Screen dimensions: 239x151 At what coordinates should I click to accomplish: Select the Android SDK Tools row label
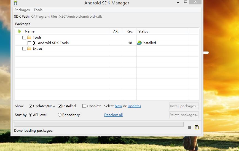pos(53,43)
